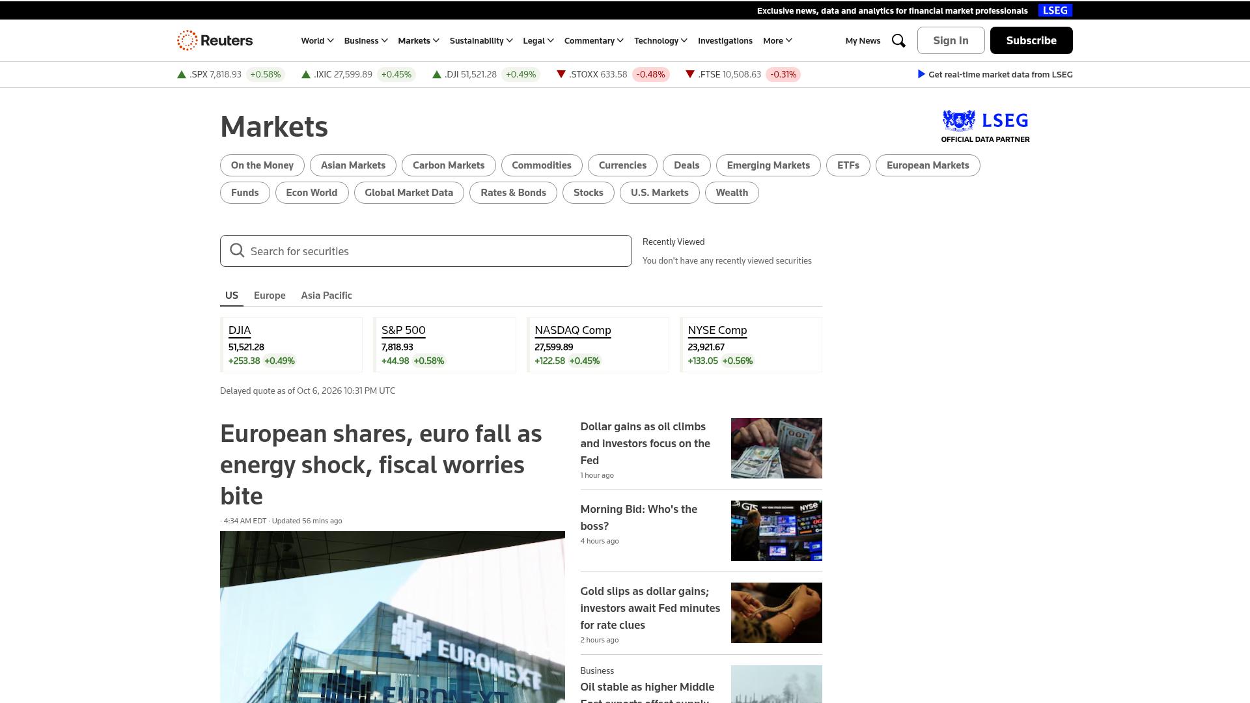Click the .FTSE ticker down arrow
Viewport: 1250px width, 703px height.
tap(689, 74)
